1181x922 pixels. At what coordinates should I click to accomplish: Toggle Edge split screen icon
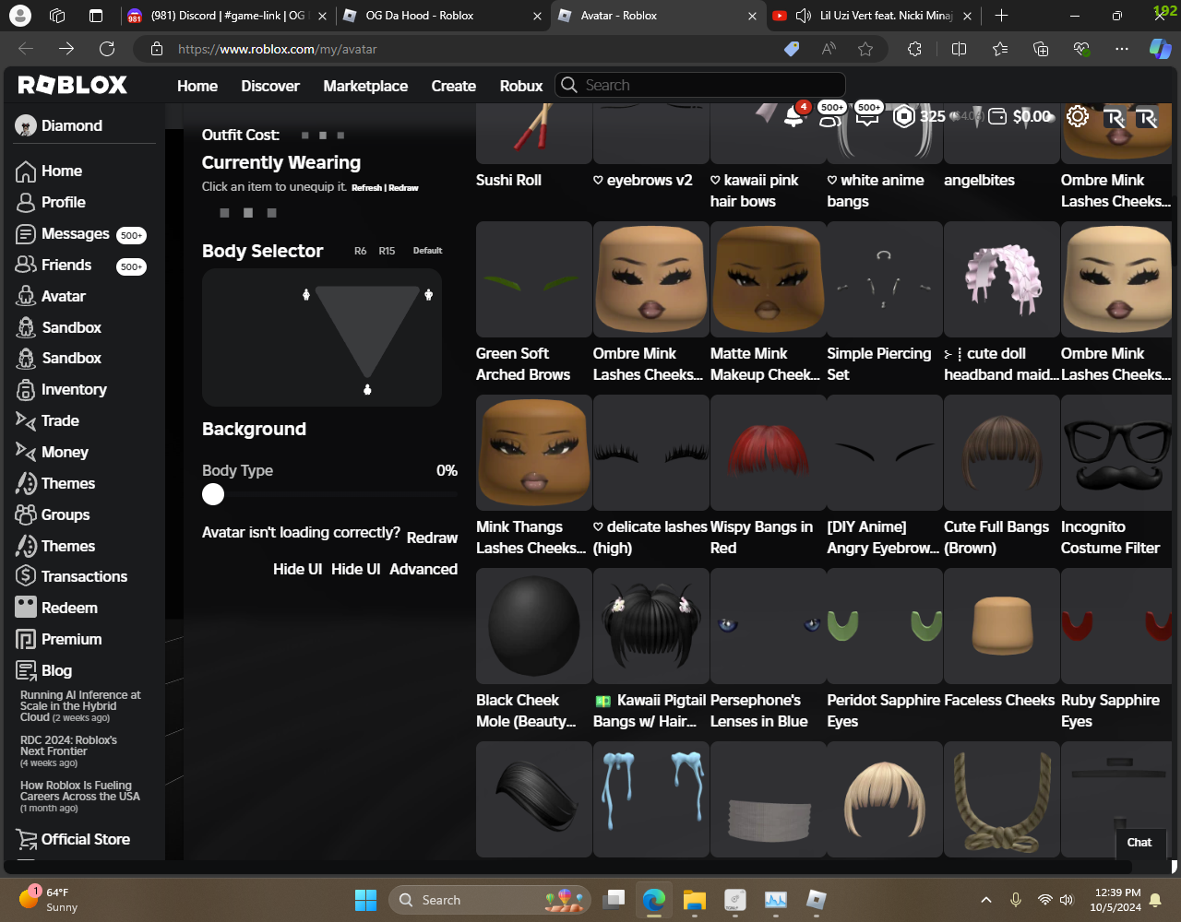pyautogui.click(x=959, y=49)
